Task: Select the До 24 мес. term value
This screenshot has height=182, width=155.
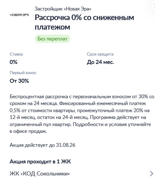Action: (x=100, y=62)
